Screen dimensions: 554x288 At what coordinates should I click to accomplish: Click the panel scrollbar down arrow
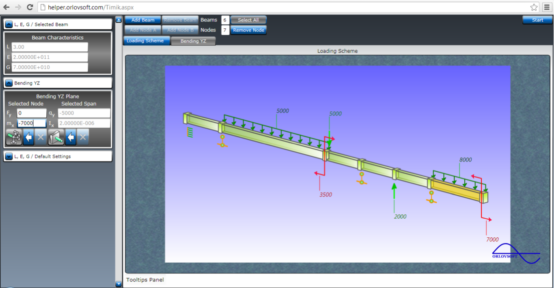click(119, 284)
